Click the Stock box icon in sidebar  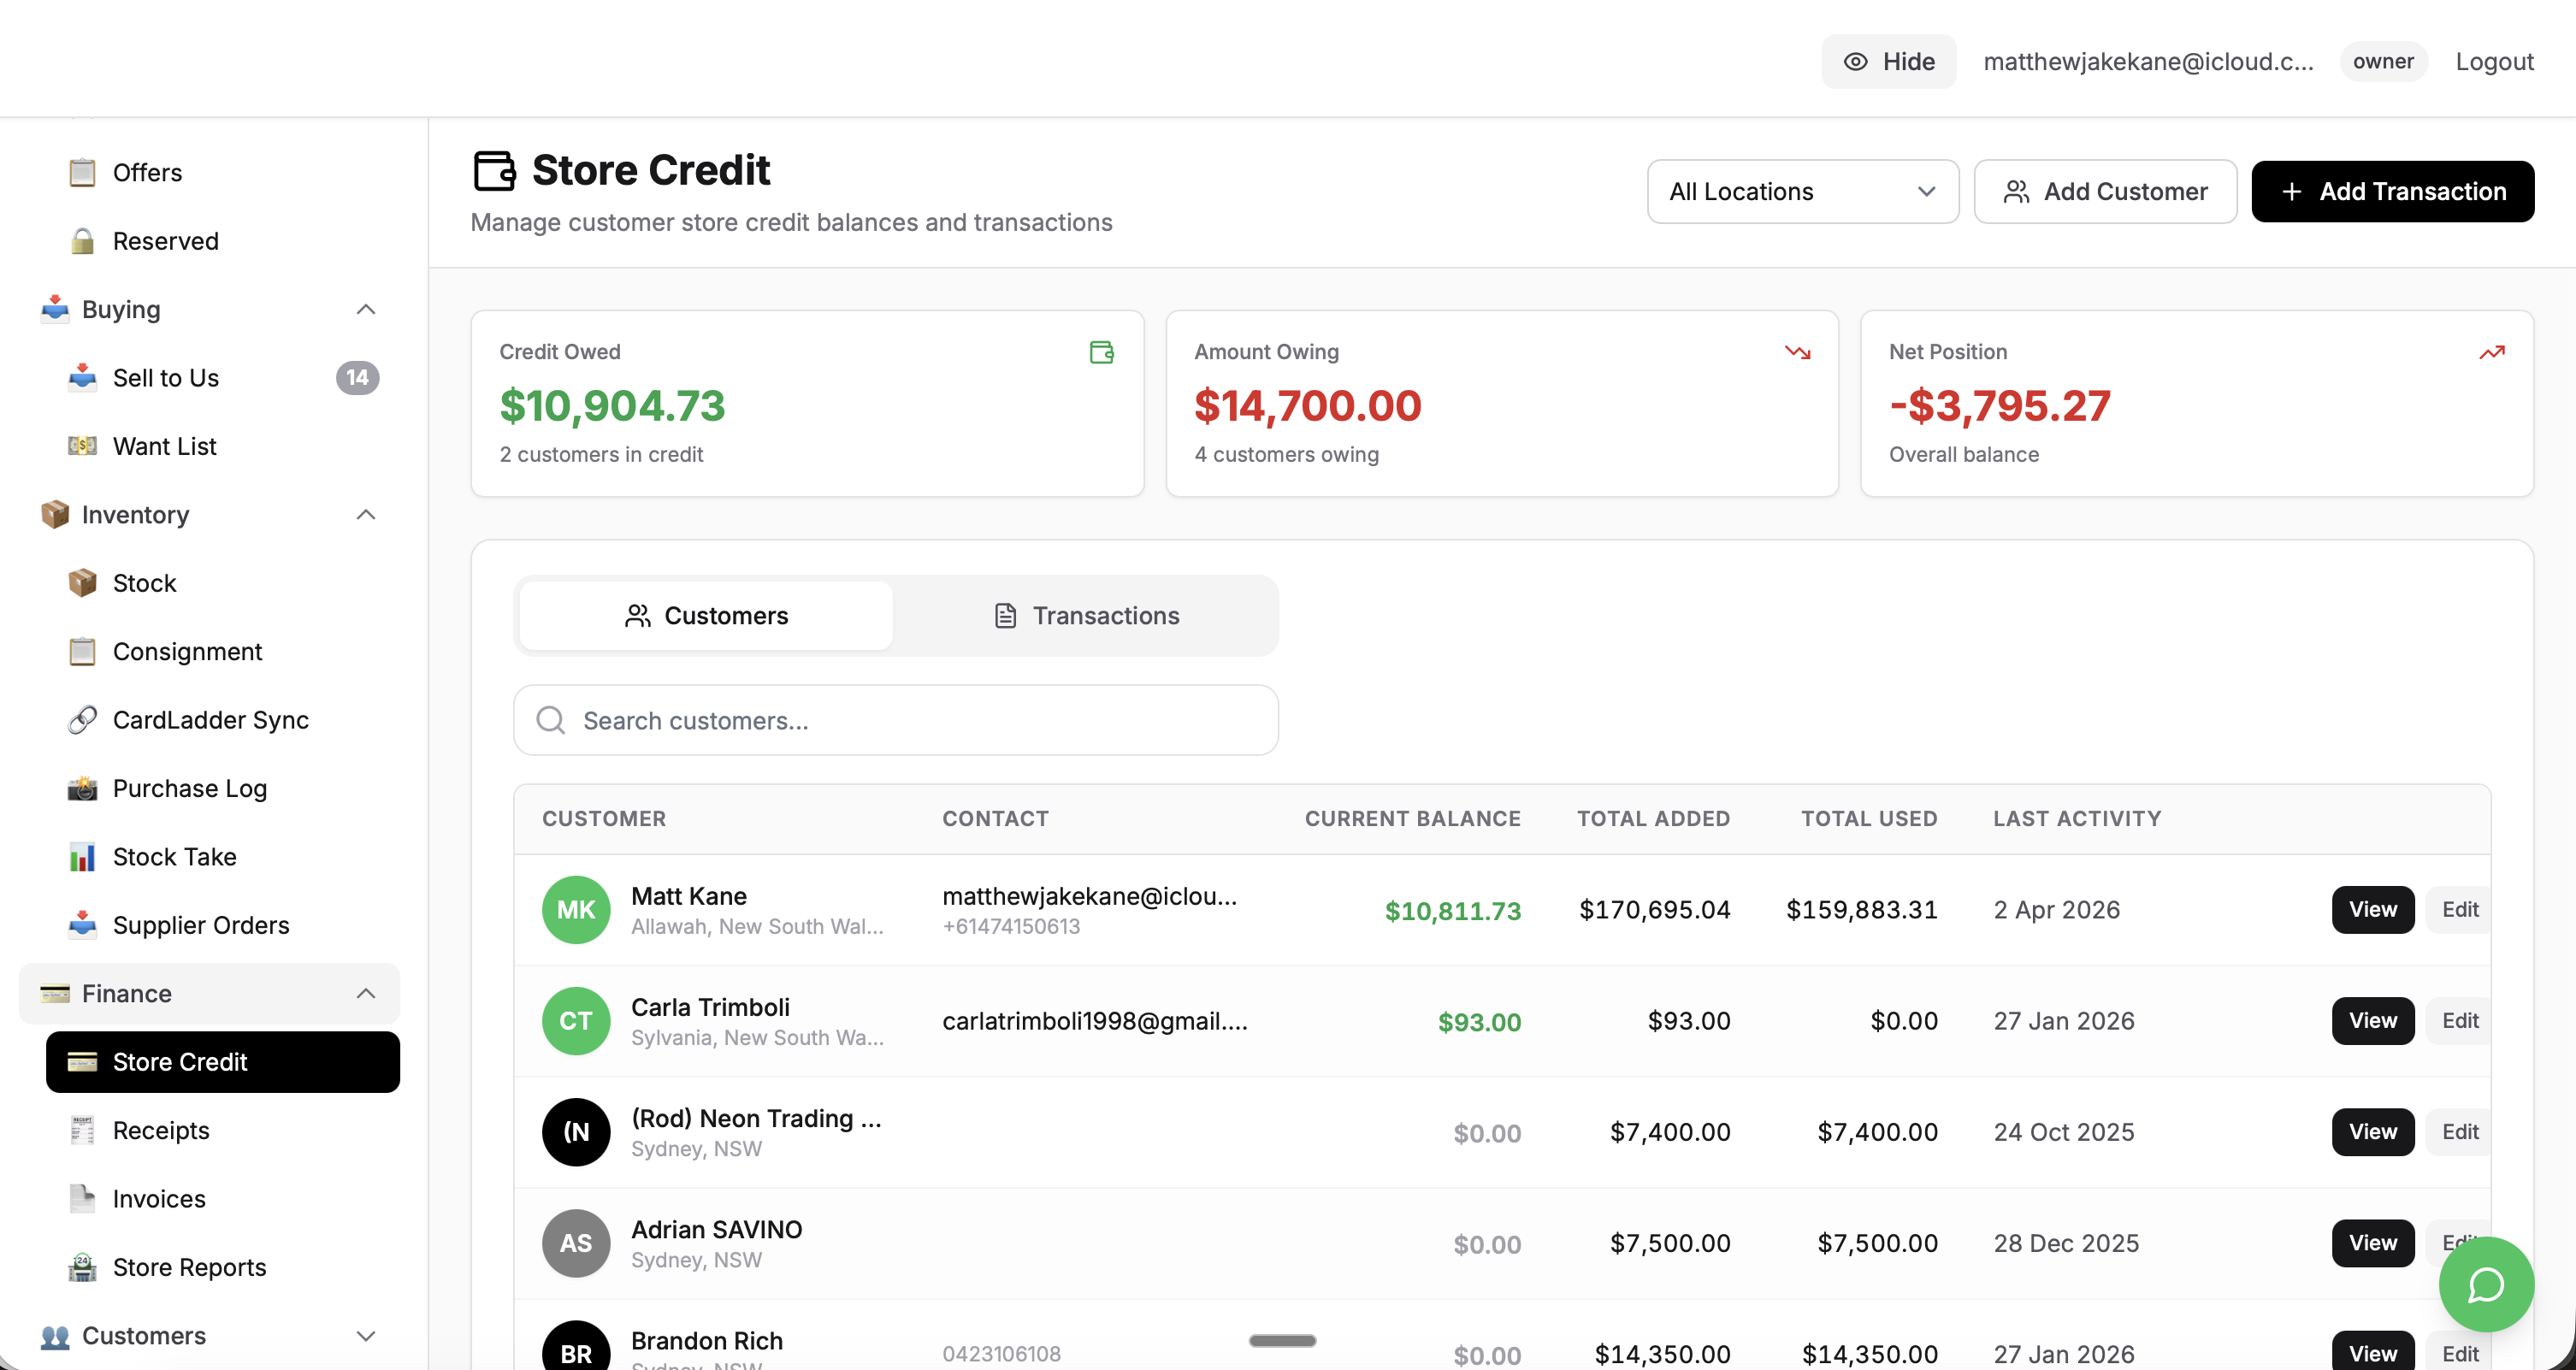pyautogui.click(x=81, y=583)
